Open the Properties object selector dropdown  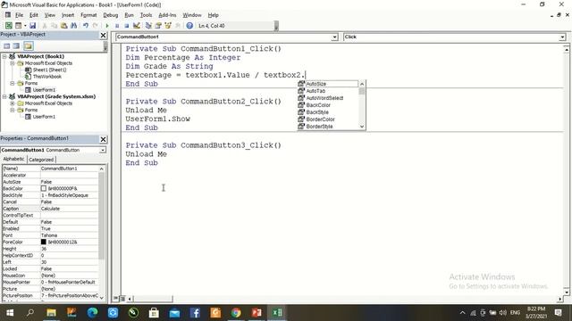103,150
